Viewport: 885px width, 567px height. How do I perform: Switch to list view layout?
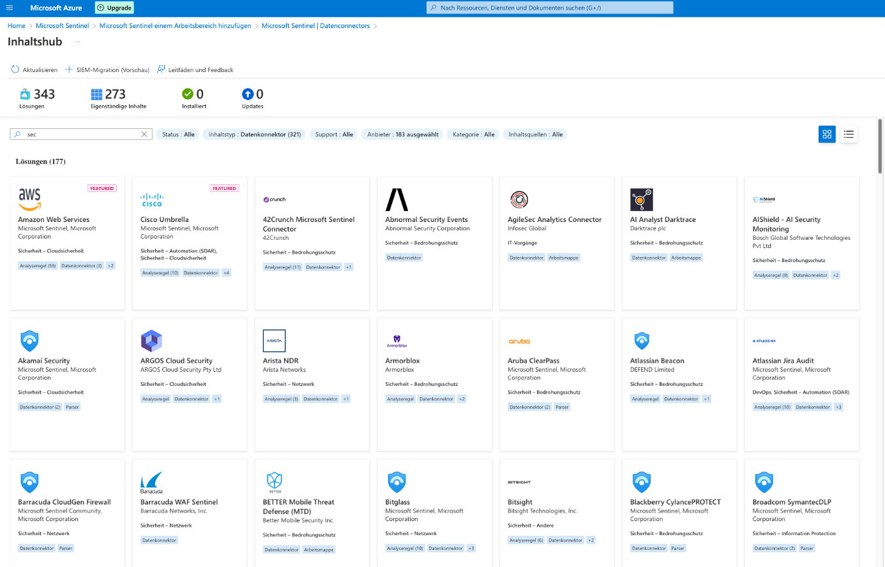(849, 135)
